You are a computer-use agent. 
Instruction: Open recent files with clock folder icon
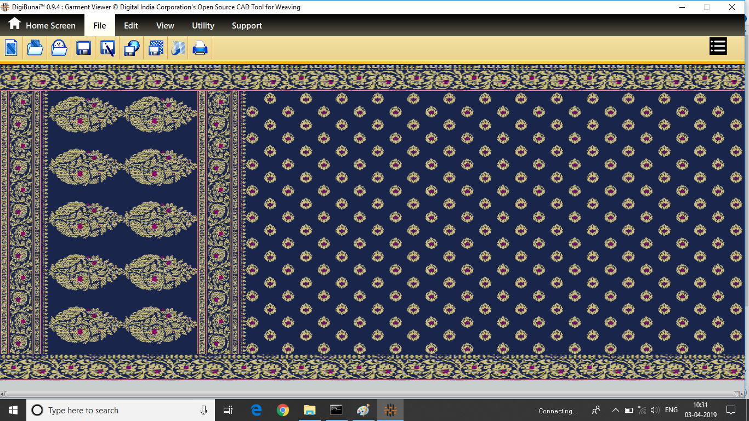coord(59,48)
